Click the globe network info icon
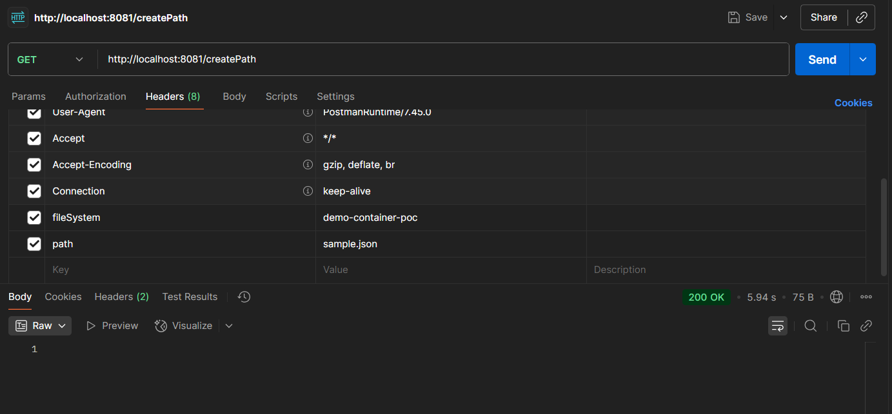The width and height of the screenshot is (892, 414). click(x=837, y=297)
